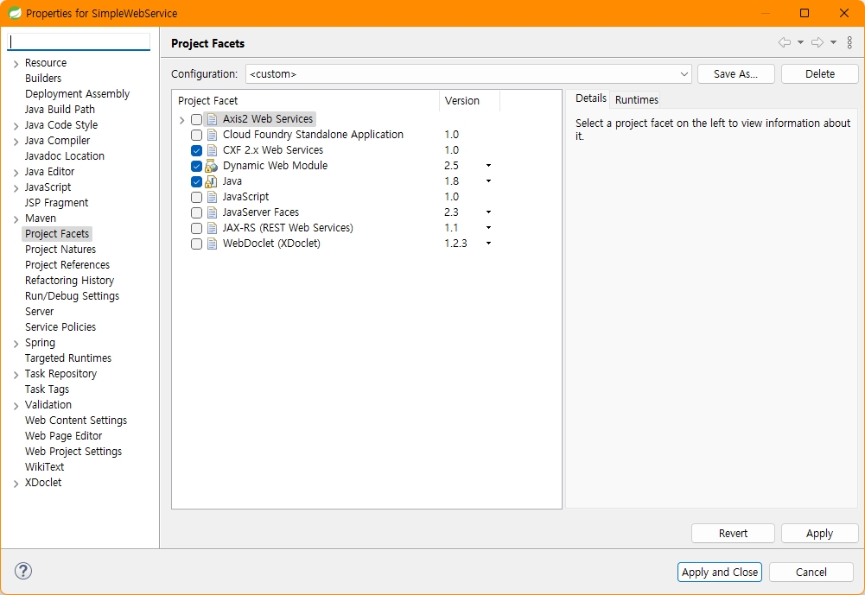Focus the filter text field
The height and width of the screenshot is (595, 865).
coord(79,42)
